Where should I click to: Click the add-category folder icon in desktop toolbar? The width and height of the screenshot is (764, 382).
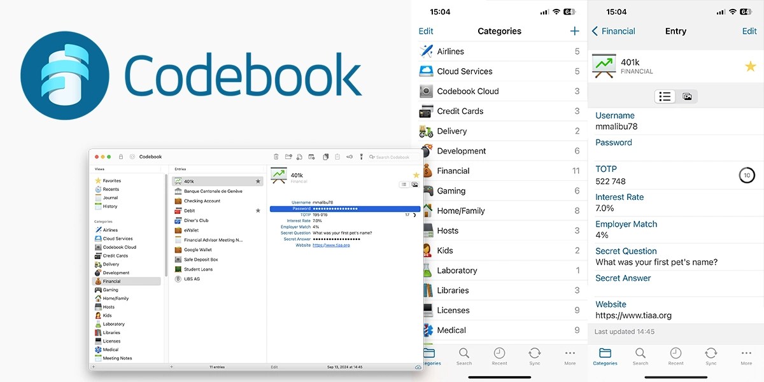tap(288, 157)
